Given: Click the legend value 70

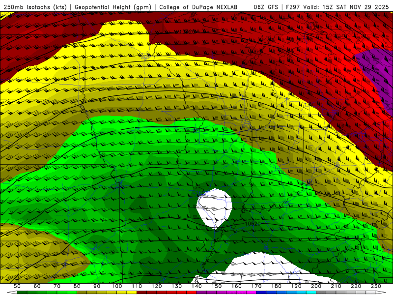Looking at the screenshot, I should [x=57, y=286].
